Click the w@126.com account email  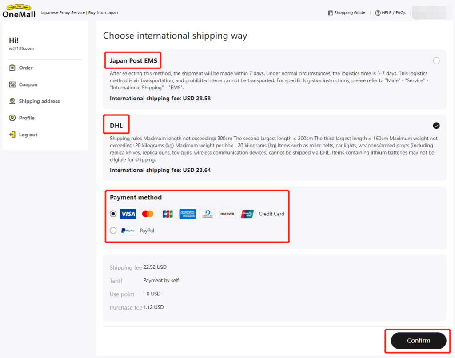21,48
